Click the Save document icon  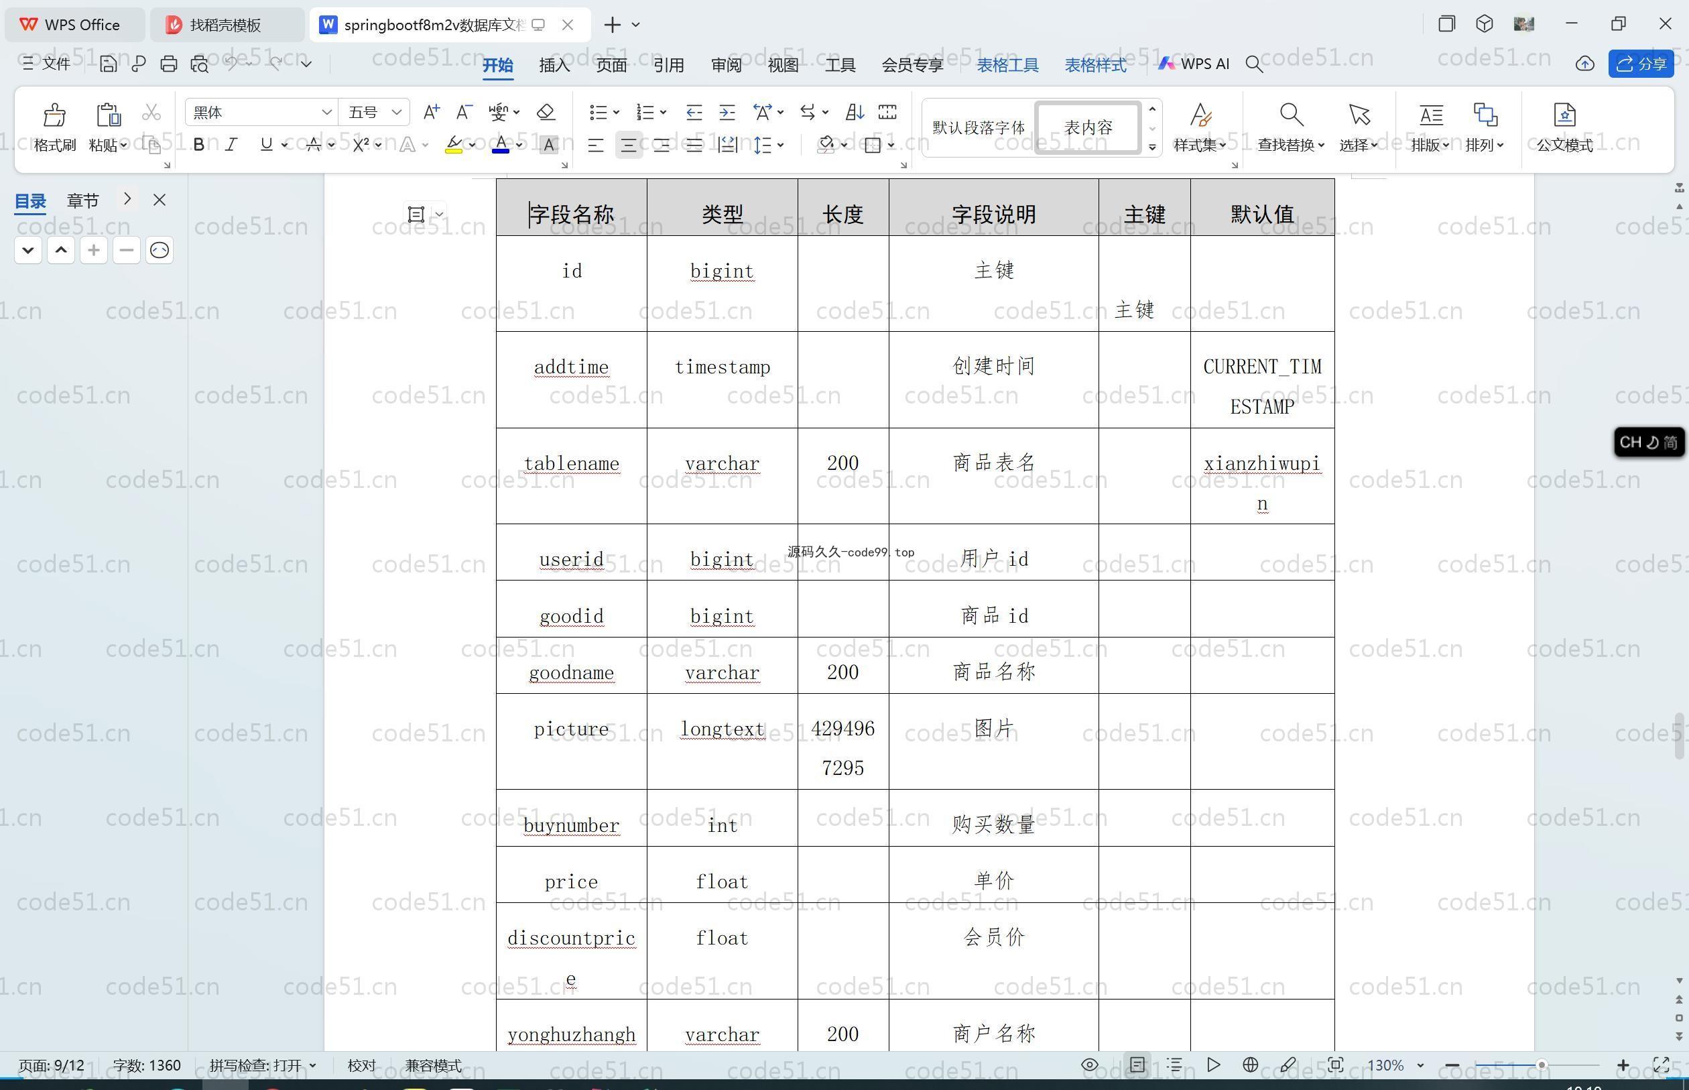pyautogui.click(x=107, y=64)
